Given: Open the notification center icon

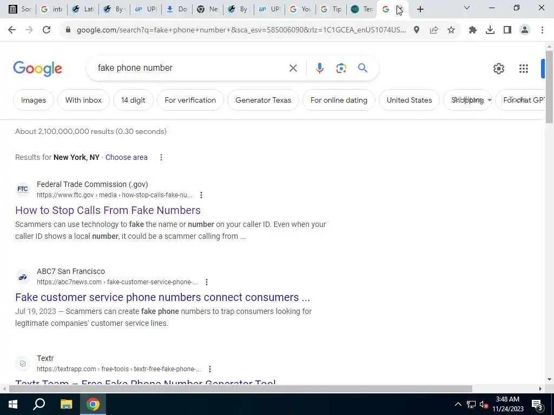Looking at the screenshot, I should coord(537,404).
